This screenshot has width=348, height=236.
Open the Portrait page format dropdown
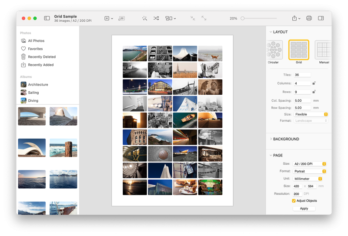point(309,171)
